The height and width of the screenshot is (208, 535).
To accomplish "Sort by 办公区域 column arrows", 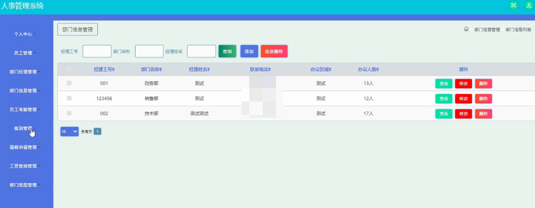I will [x=330, y=70].
